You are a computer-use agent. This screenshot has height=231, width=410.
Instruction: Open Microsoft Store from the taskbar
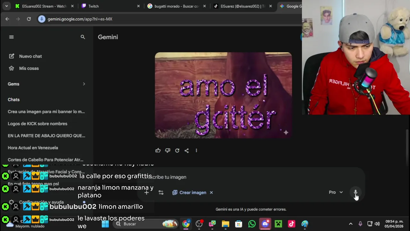pos(239,224)
